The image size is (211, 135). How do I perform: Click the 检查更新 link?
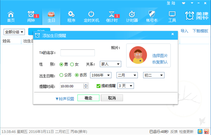tap(186, 132)
